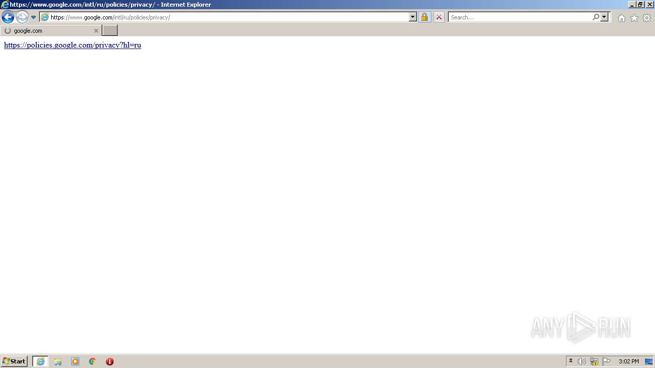This screenshot has height=368, width=655.
Task: Click the red Opera taskbar icon
Action: [x=110, y=361]
